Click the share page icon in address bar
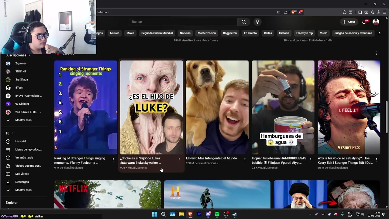Image resolution: width=389 pixels, height=219 pixels. click(x=286, y=12)
